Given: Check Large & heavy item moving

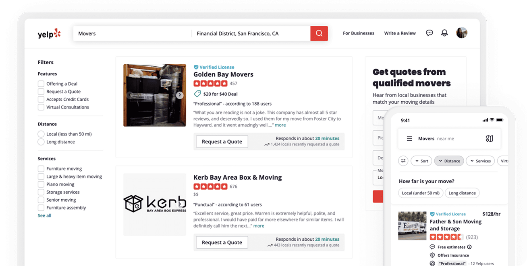Looking at the screenshot, I should pos(41,176).
